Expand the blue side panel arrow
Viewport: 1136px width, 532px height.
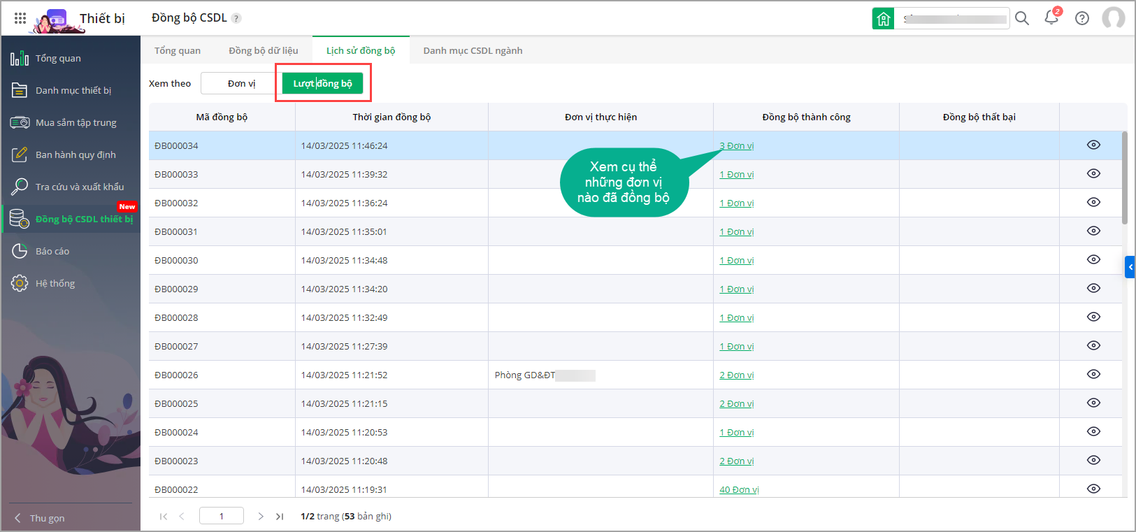pyautogui.click(x=1130, y=267)
